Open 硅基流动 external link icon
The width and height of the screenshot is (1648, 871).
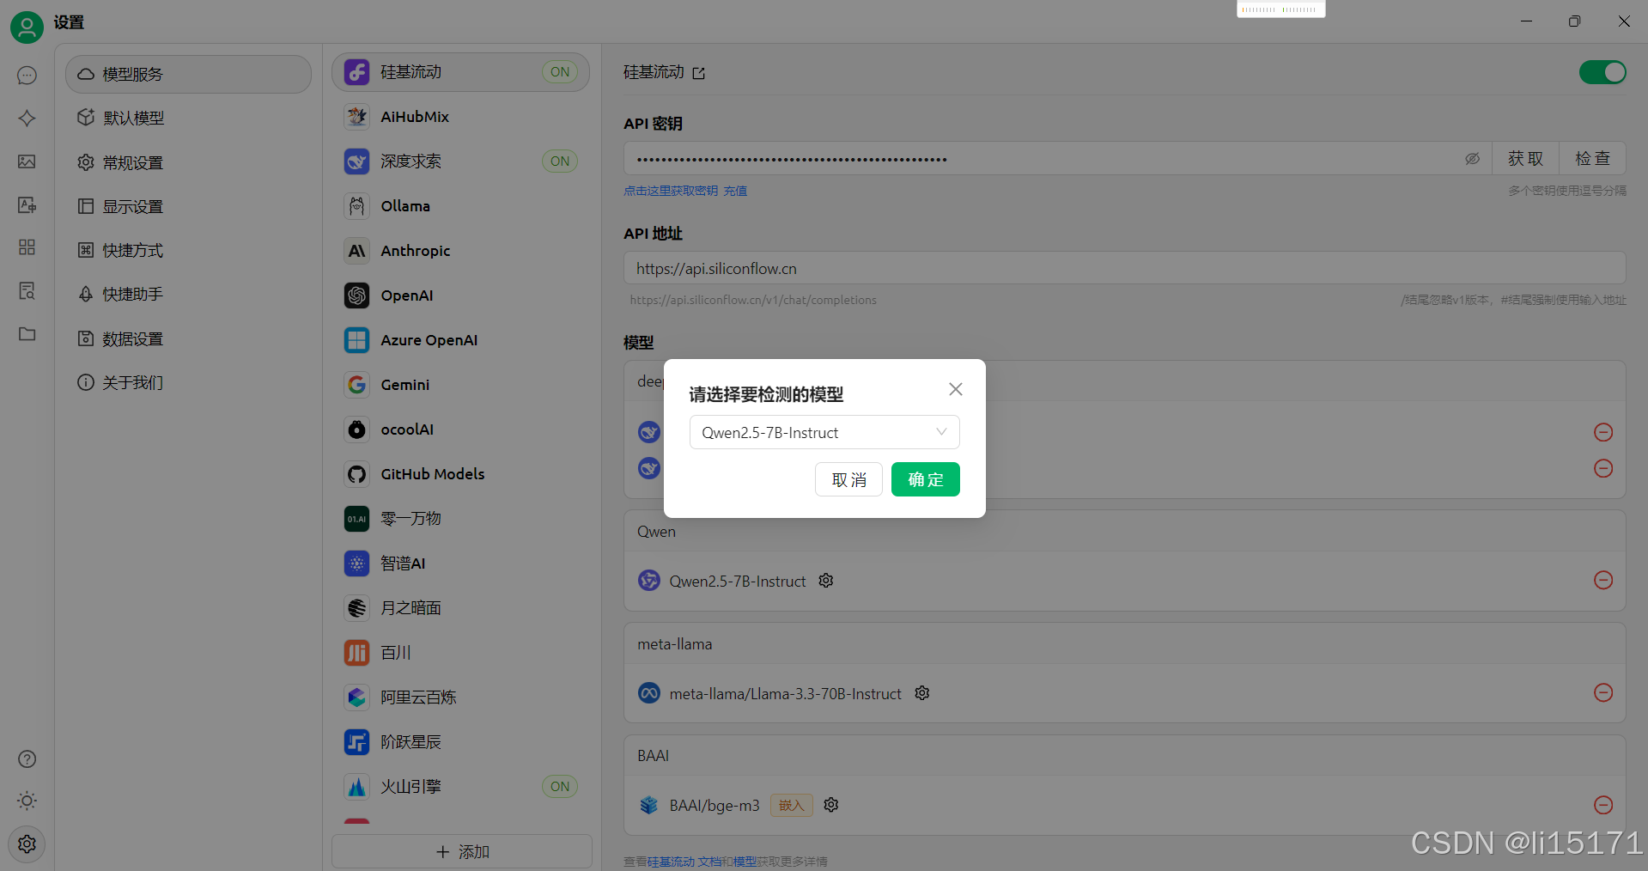click(699, 73)
